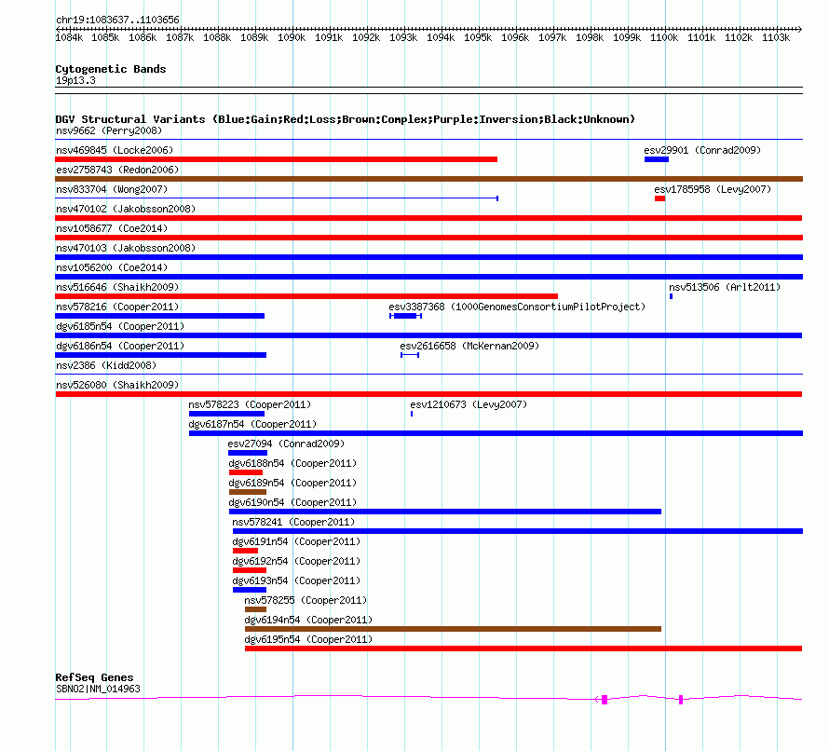Click the 1087k ruler position
Viewport: 829px width, 751px height.
[180, 37]
